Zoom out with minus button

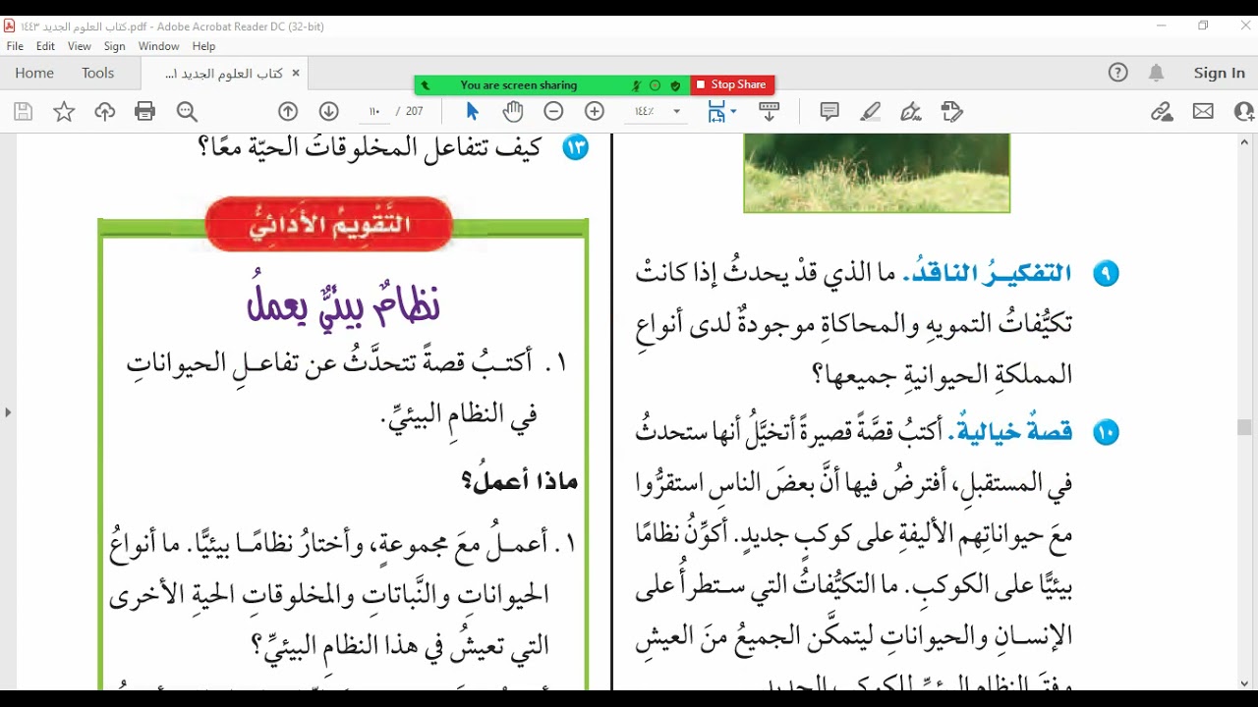pos(553,112)
